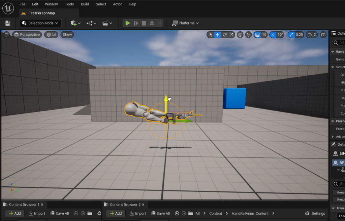The height and width of the screenshot is (221, 345).
Task: Select the translate (move) tool in viewport
Action: tap(218, 35)
